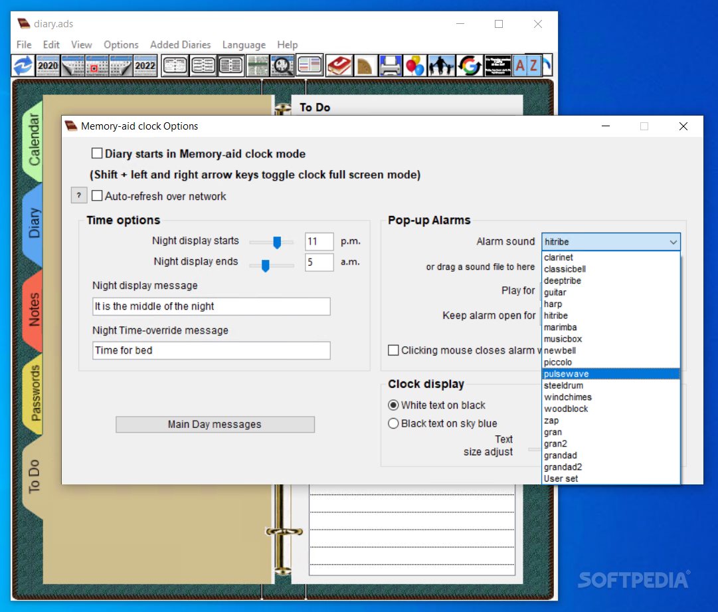Select Black text on sky blue radio
Image resolution: width=718 pixels, height=612 pixels.
[x=393, y=423]
